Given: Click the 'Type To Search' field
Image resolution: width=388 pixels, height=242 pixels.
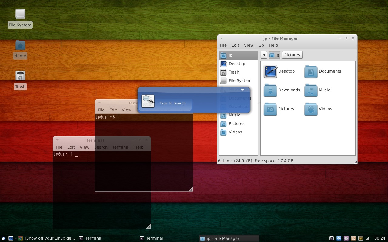Looking at the screenshot, I should (x=172, y=103).
